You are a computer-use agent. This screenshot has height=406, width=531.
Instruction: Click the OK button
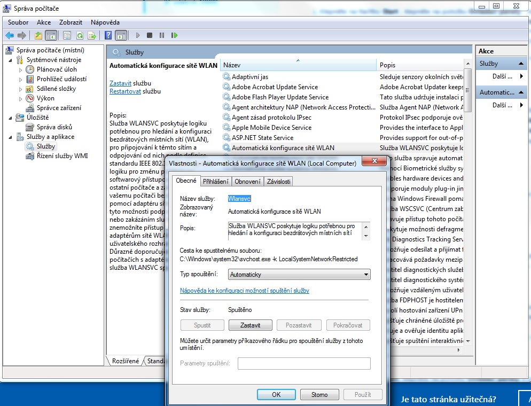point(276,394)
